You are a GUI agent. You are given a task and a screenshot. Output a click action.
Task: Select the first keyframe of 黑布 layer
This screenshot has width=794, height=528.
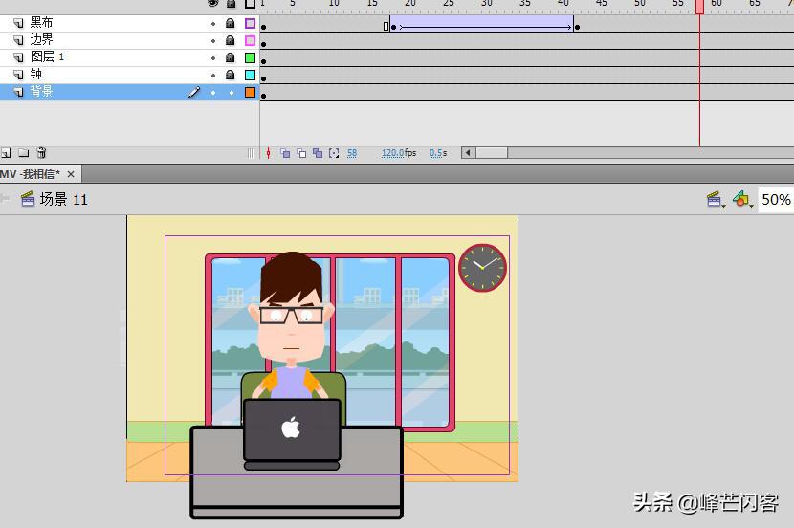point(264,28)
